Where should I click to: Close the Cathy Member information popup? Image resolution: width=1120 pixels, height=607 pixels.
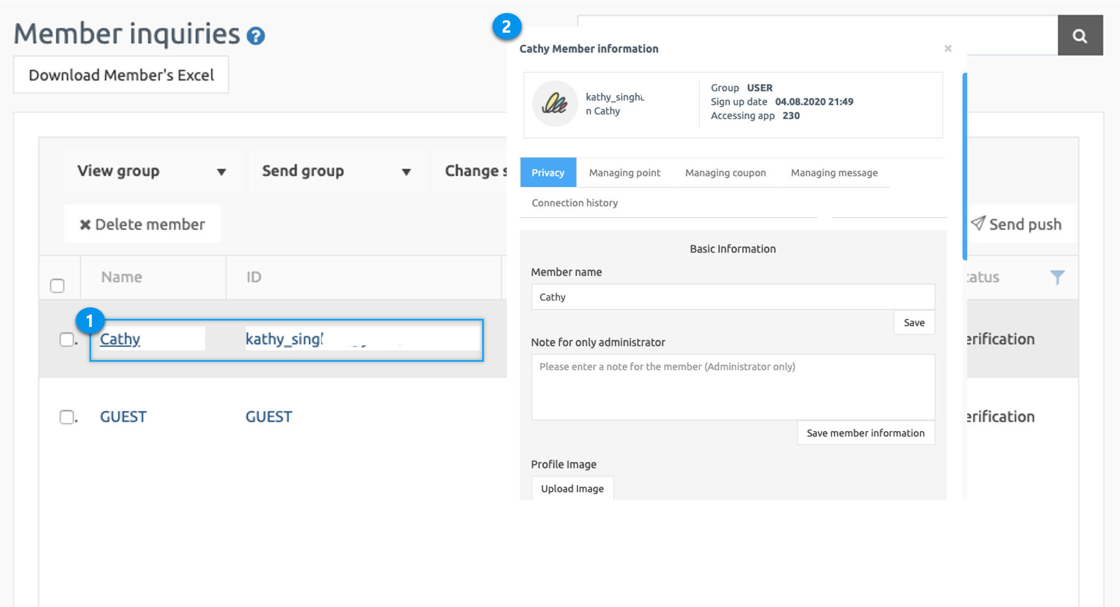click(948, 49)
